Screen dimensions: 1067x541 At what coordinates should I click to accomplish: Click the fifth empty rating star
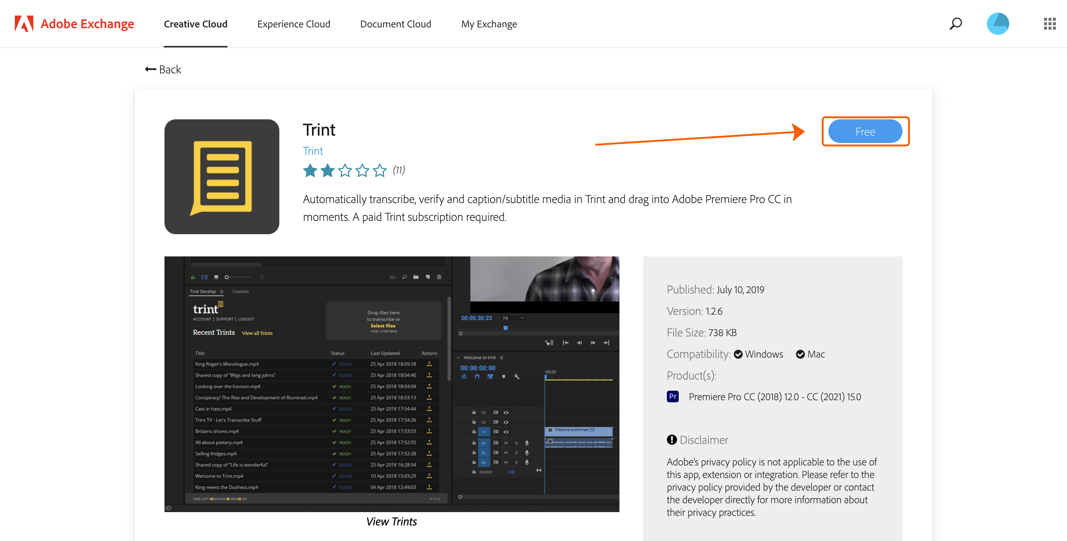(379, 170)
